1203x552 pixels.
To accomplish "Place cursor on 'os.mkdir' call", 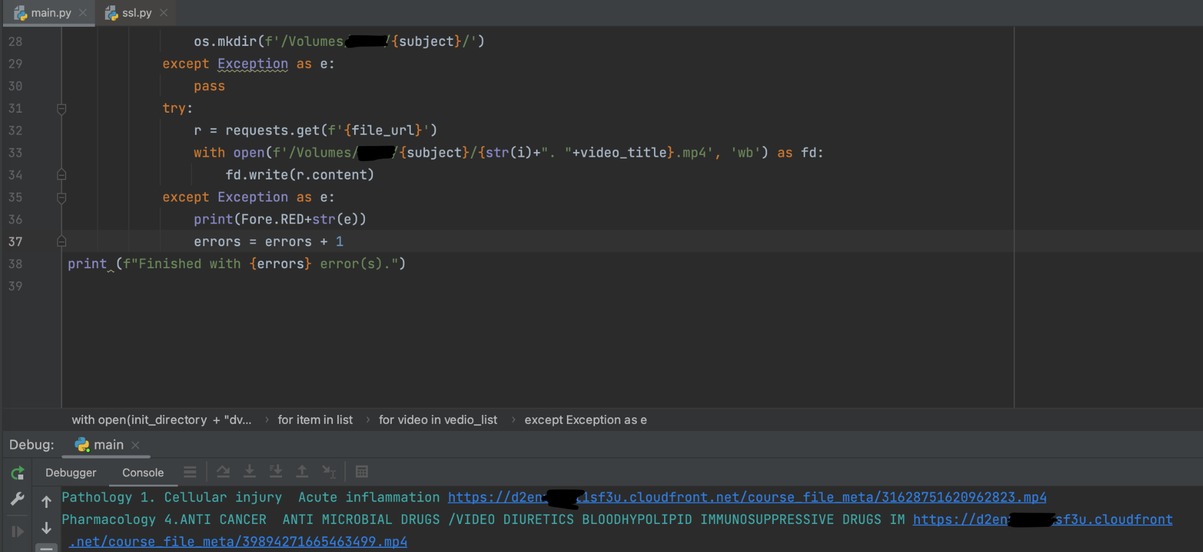I will point(225,42).
